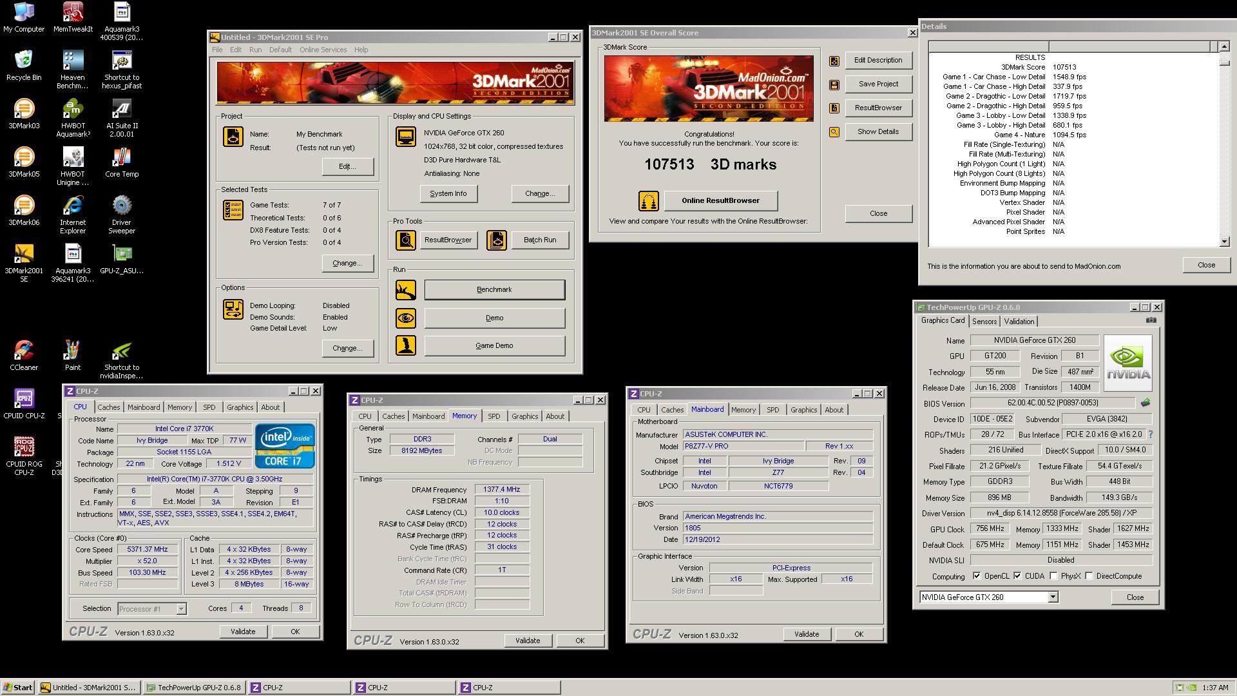The image size is (1237, 696).
Task: Click Validate in CPU-Z Memory window
Action: click(528, 641)
